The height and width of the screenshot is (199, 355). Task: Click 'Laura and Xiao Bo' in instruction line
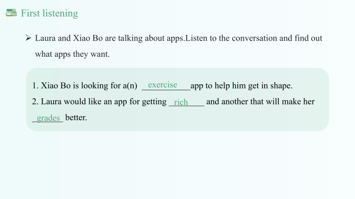[x=69, y=38]
